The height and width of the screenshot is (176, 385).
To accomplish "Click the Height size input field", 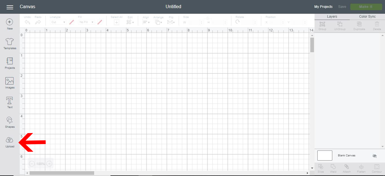I will (219, 22).
